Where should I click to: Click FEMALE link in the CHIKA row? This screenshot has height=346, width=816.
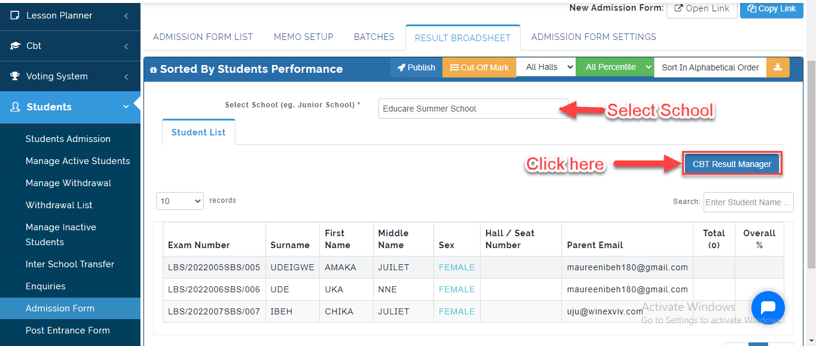457,311
